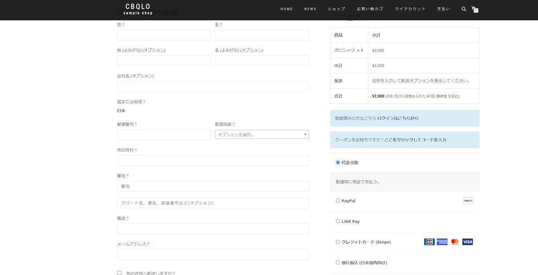Click the Mastercard logo

pyautogui.click(x=455, y=242)
